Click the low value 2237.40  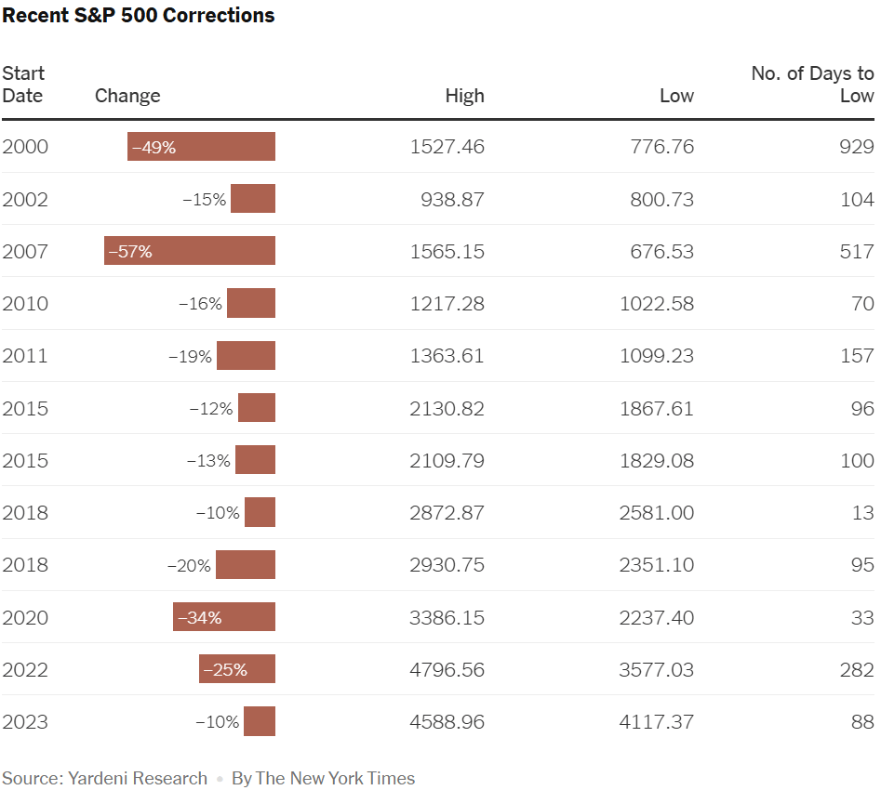[656, 617]
